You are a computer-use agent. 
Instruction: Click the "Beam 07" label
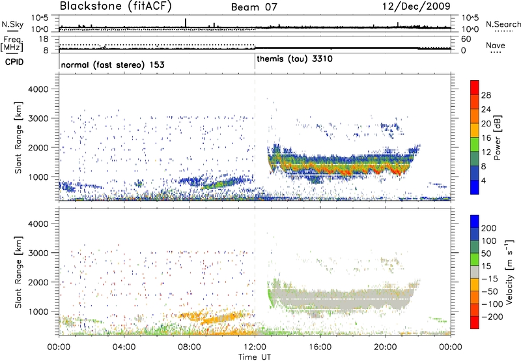(254, 7)
